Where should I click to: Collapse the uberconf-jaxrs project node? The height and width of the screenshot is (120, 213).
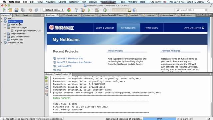2,21
